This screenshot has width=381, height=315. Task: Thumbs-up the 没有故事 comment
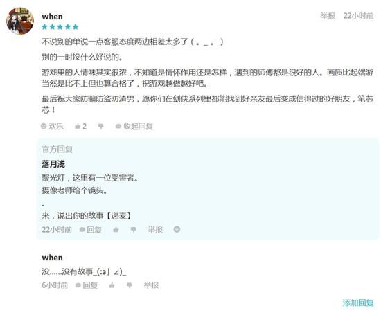pos(112,285)
